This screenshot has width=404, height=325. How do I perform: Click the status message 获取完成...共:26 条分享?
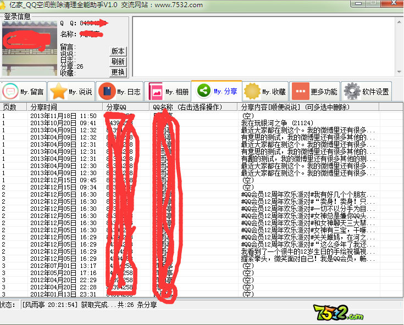tap(119, 305)
